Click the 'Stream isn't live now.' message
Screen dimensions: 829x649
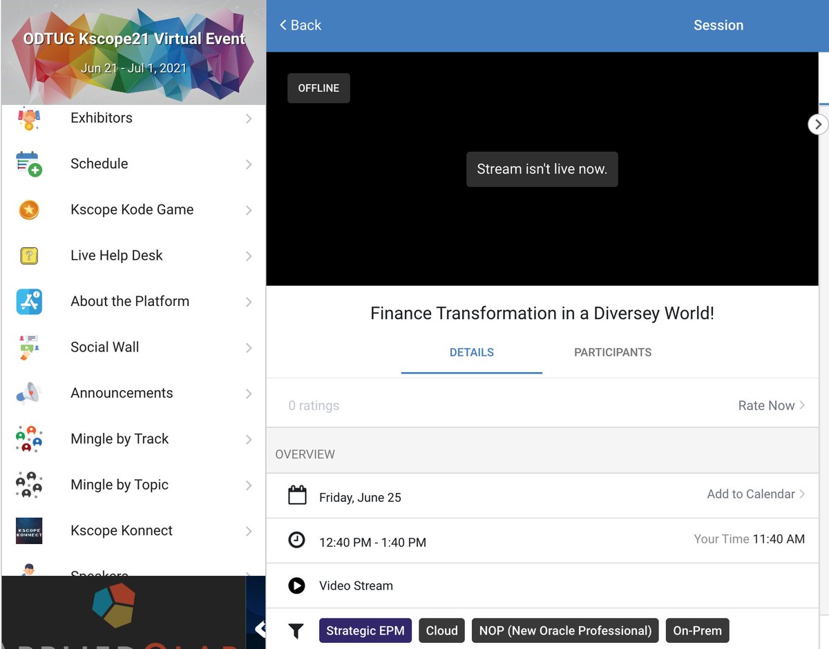pyautogui.click(x=542, y=169)
